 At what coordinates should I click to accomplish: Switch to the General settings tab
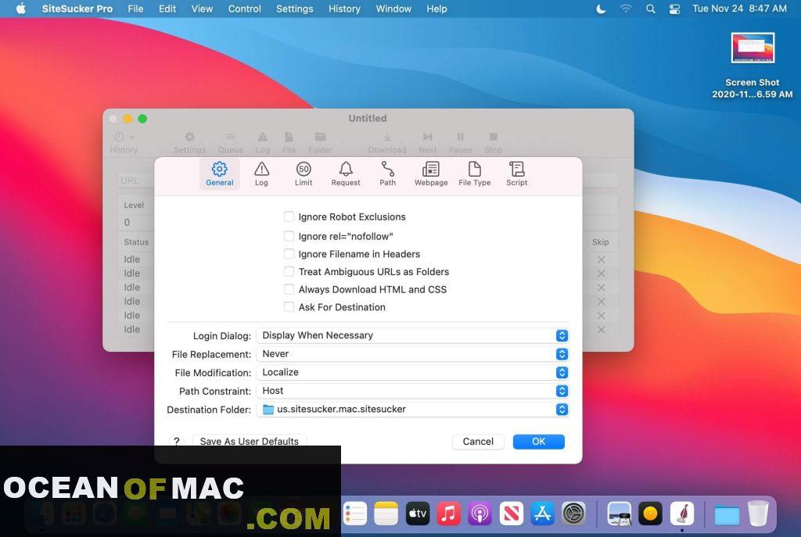[x=220, y=174]
